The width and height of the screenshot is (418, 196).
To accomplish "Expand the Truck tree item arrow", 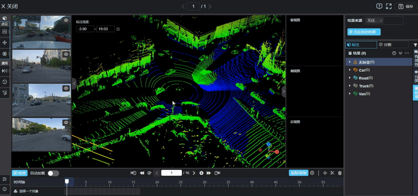I will [350, 86].
